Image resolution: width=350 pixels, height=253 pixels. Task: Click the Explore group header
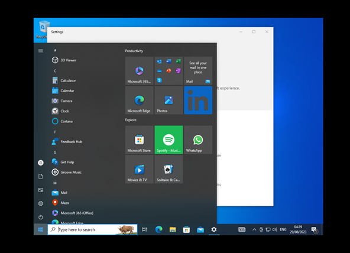coord(131,120)
